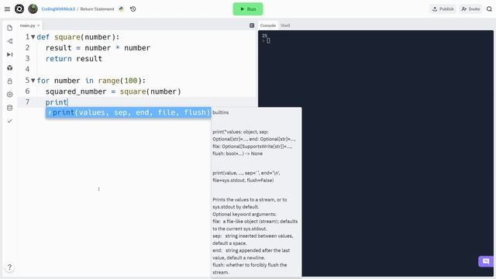Click line number 4 in gutter

[27, 69]
